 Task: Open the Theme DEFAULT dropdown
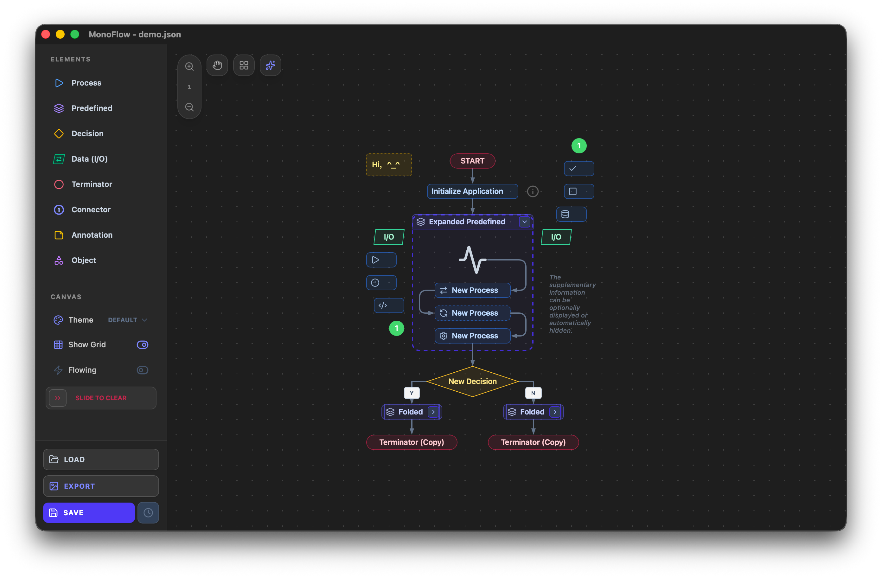tap(127, 320)
